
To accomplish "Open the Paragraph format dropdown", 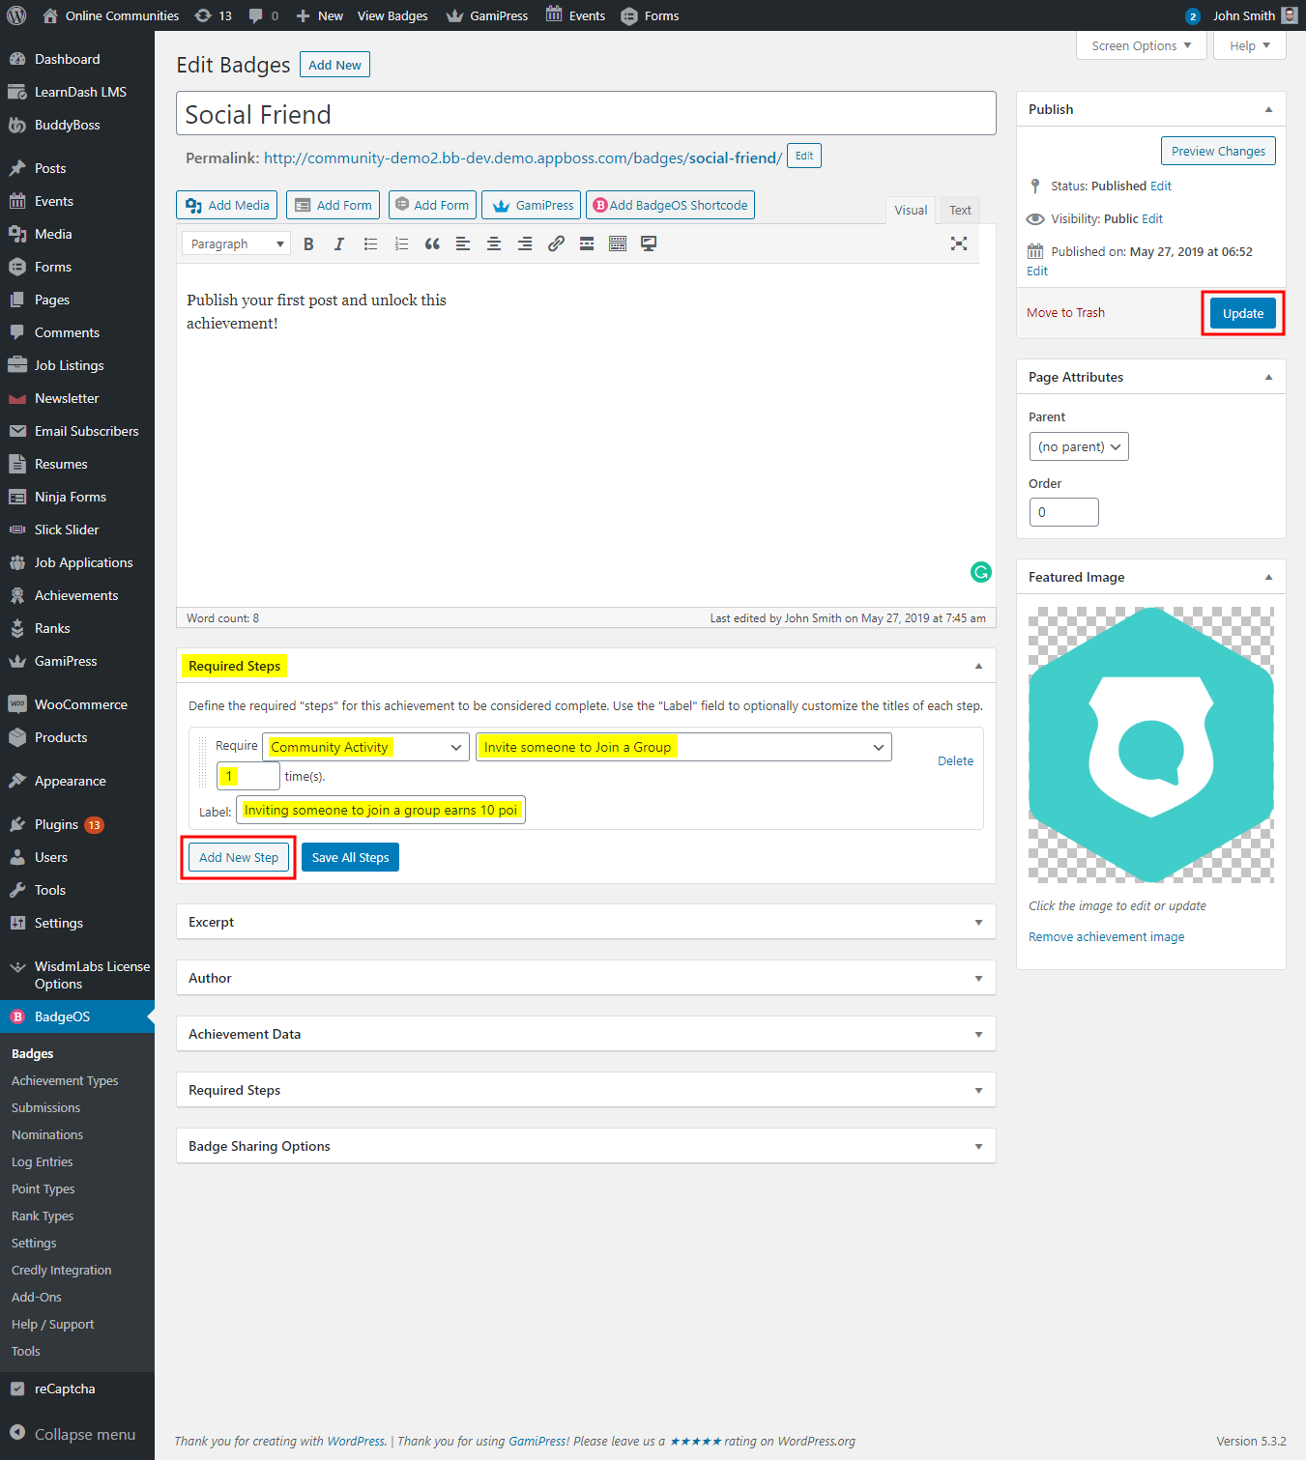I will click(237, 244).
